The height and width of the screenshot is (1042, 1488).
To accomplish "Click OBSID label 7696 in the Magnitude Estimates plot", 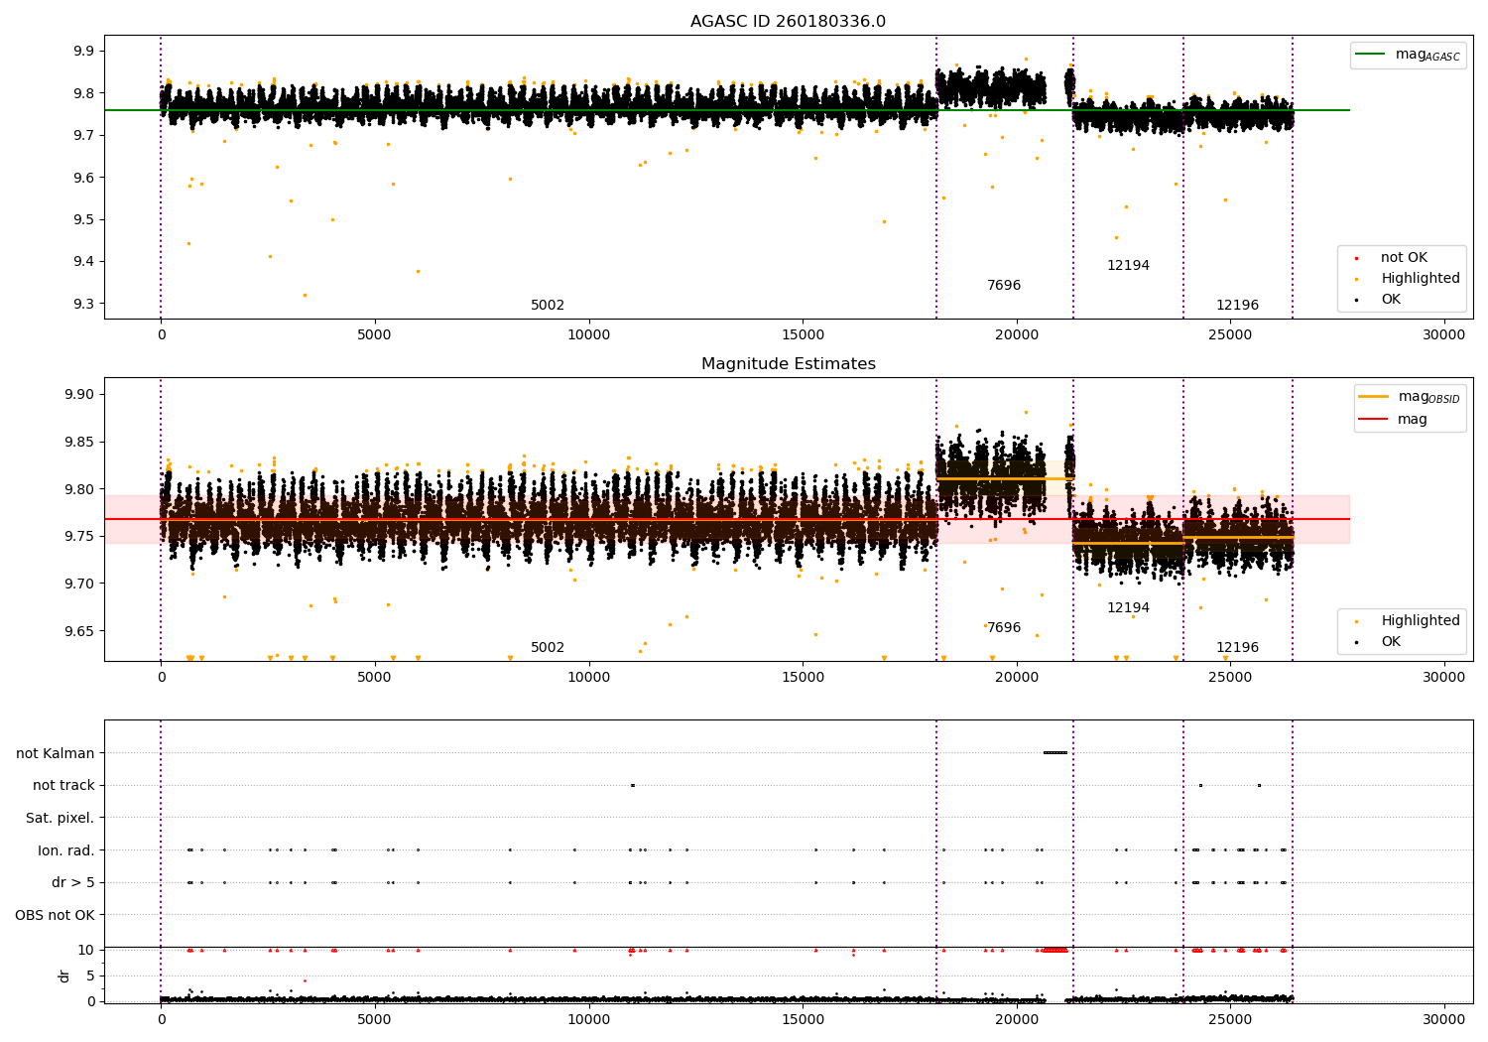I will click(1004, 628).
